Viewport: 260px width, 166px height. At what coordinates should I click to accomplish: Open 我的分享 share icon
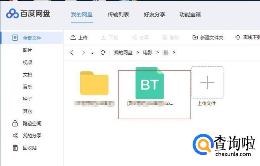click(15, 136)
